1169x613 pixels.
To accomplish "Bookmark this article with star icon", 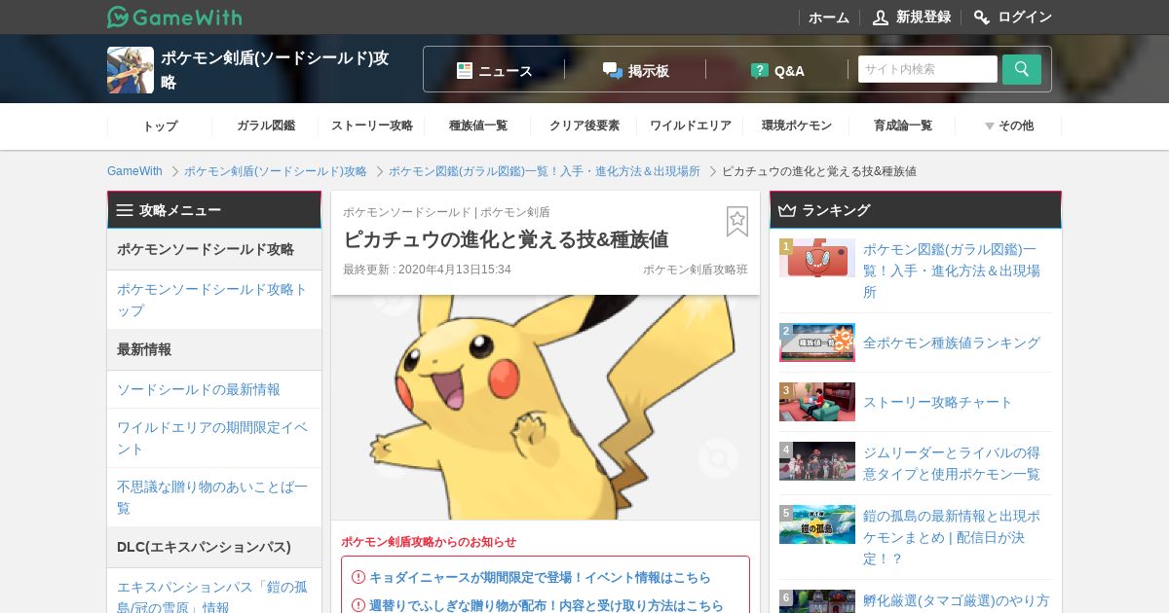I will point(737,221).
